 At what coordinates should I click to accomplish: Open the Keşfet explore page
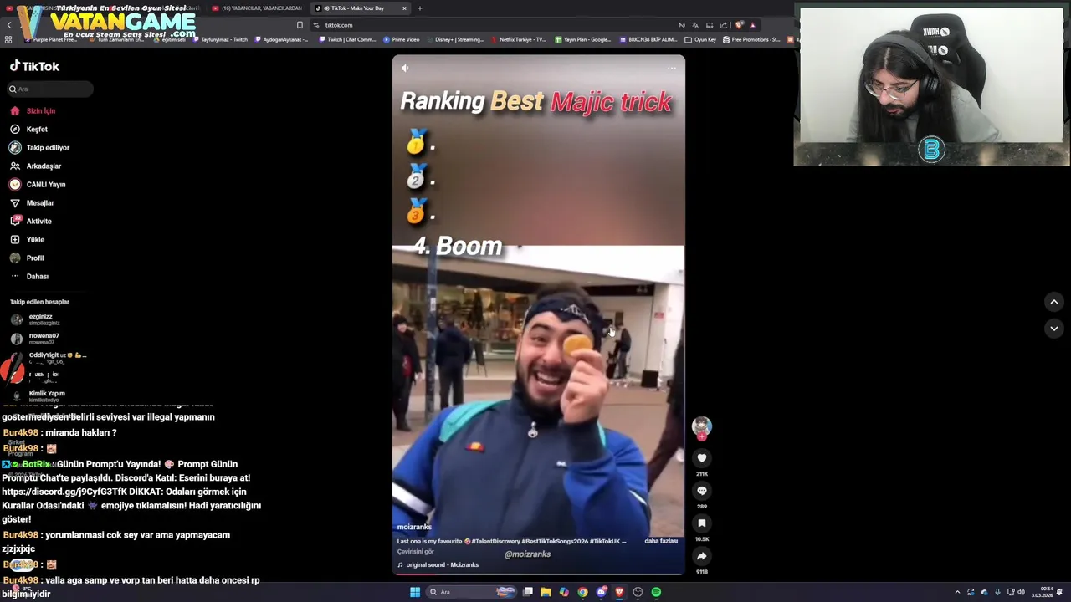pos(29,129)
